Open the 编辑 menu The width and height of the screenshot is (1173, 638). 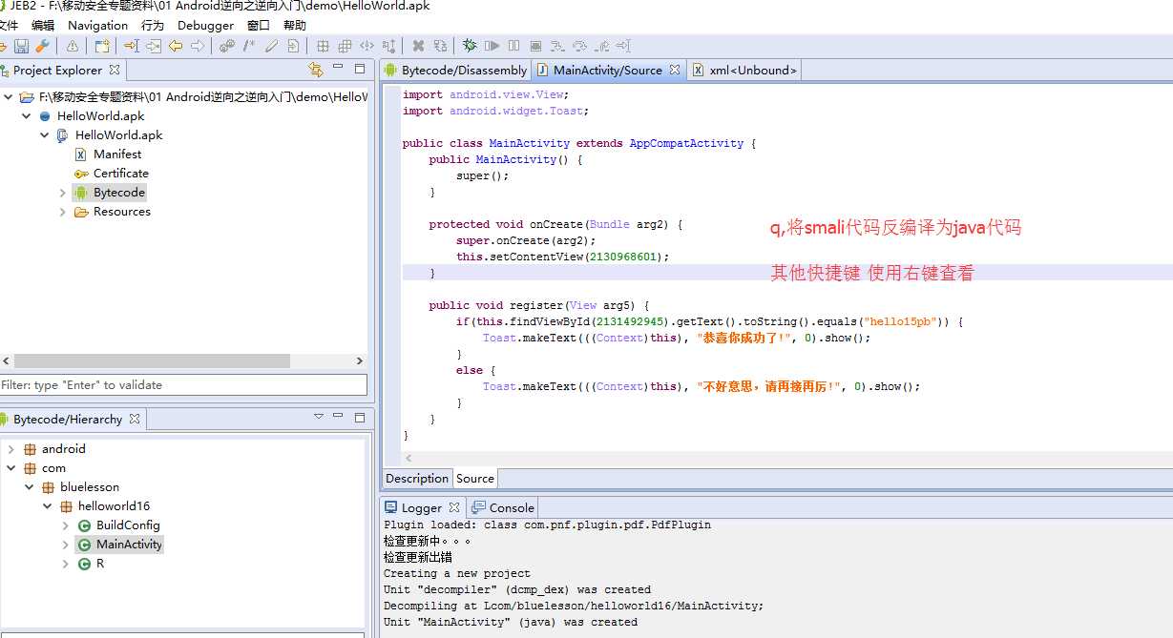tap(43, 26)
